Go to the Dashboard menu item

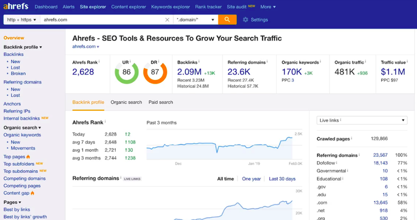pyautogui.click(x=46, y=7)
